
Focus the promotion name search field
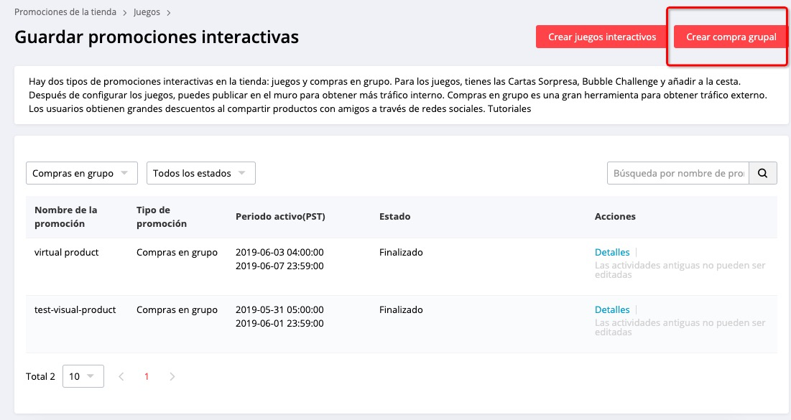pos(678,173)
